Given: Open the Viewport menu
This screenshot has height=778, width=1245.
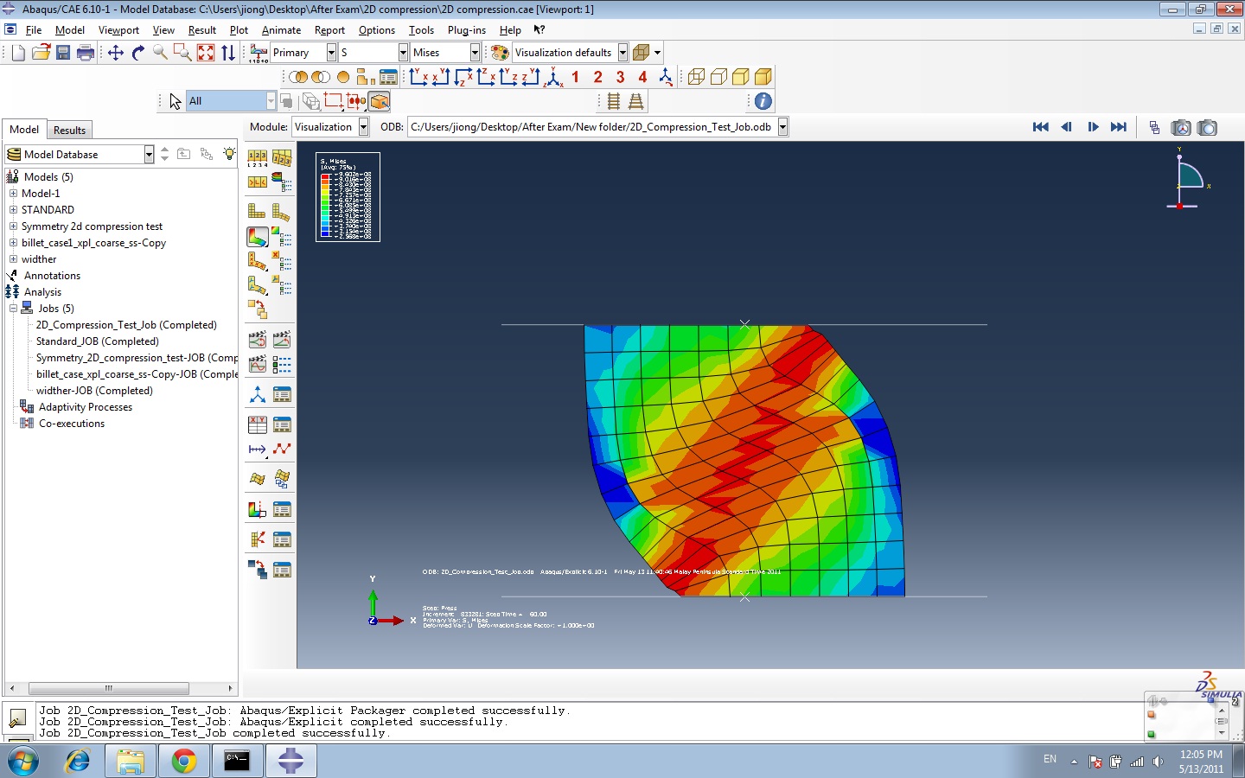Looking at the screenshot, I should 118,30.
